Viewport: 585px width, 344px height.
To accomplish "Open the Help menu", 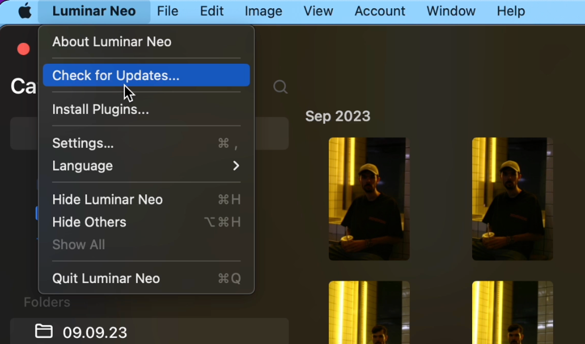I will tap(510, 11).
